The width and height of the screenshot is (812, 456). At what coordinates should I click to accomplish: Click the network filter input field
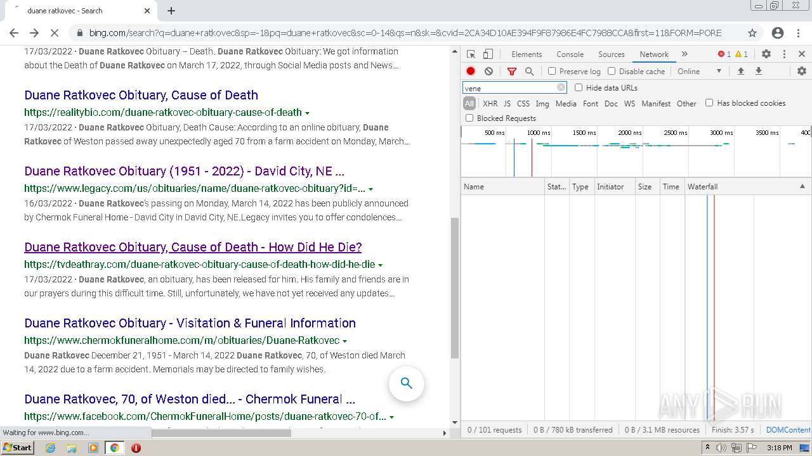(514, 88)
